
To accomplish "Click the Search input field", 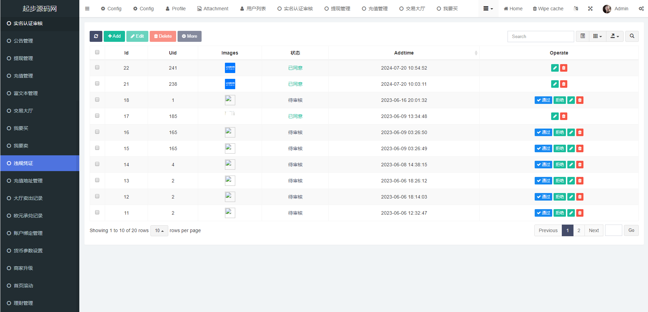I will [541, 36].
